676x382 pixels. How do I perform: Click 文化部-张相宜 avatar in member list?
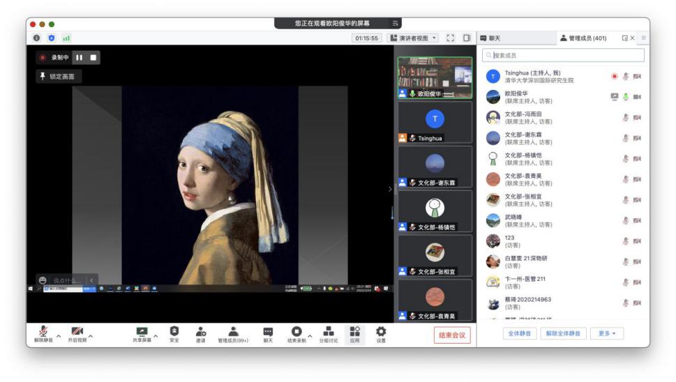(493, 200)
